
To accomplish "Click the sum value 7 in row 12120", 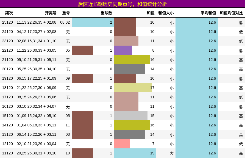I will (x=153, y=144).
